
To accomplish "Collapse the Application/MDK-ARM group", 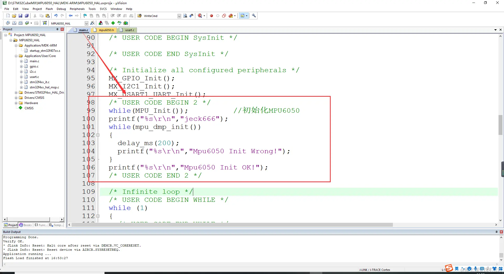I will point(16,45).
